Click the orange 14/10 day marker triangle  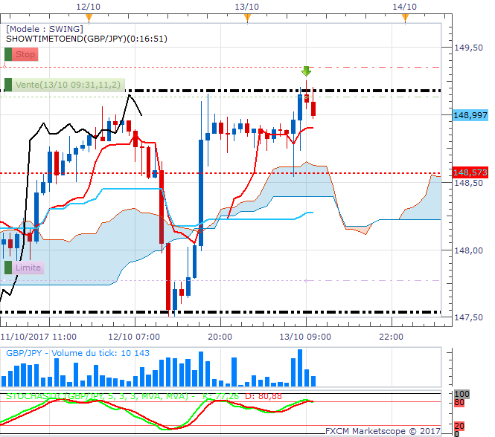[405, 18]
